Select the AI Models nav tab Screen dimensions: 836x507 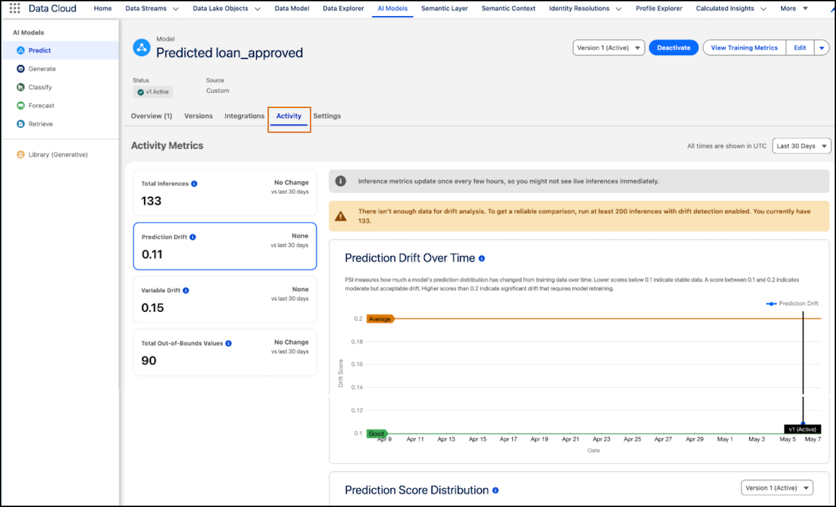[x=392, y=8]
